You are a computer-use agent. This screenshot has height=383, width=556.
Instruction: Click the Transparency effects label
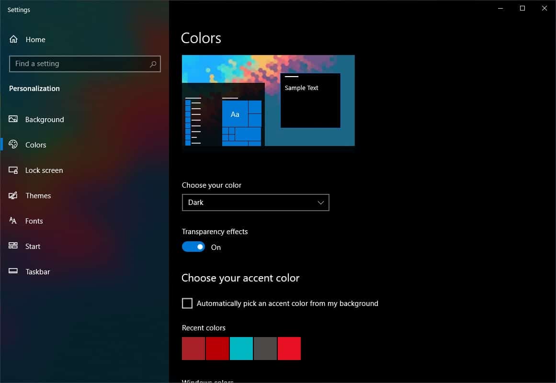click(215, 232)
